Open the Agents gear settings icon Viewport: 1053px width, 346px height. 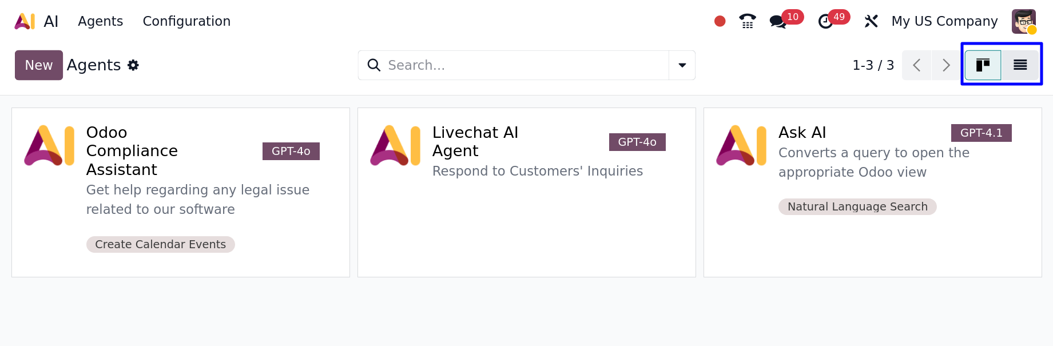[x=133, y=65]
